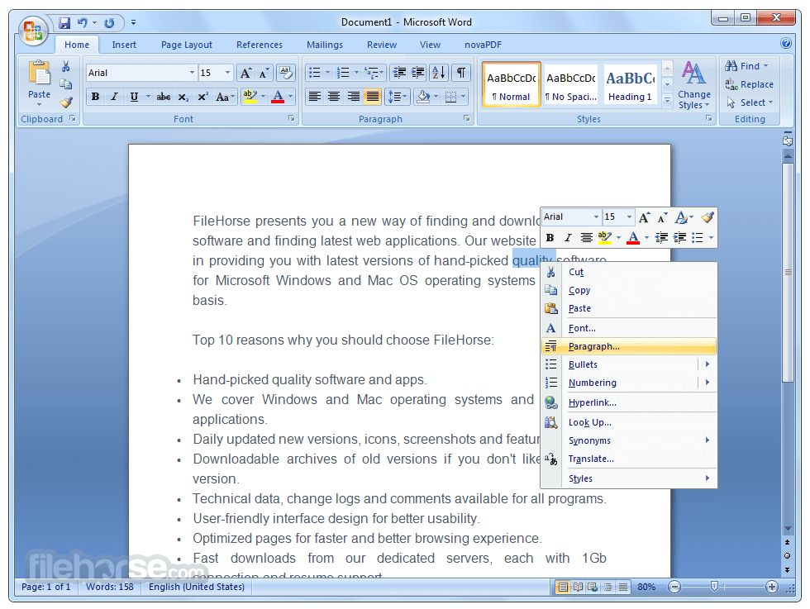Click the Sort A-Z icon in ribbon

click(x=439, y=73)
